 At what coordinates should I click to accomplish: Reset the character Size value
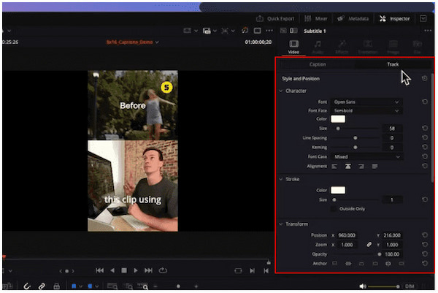pyautogui.click(x=424, y=129)
